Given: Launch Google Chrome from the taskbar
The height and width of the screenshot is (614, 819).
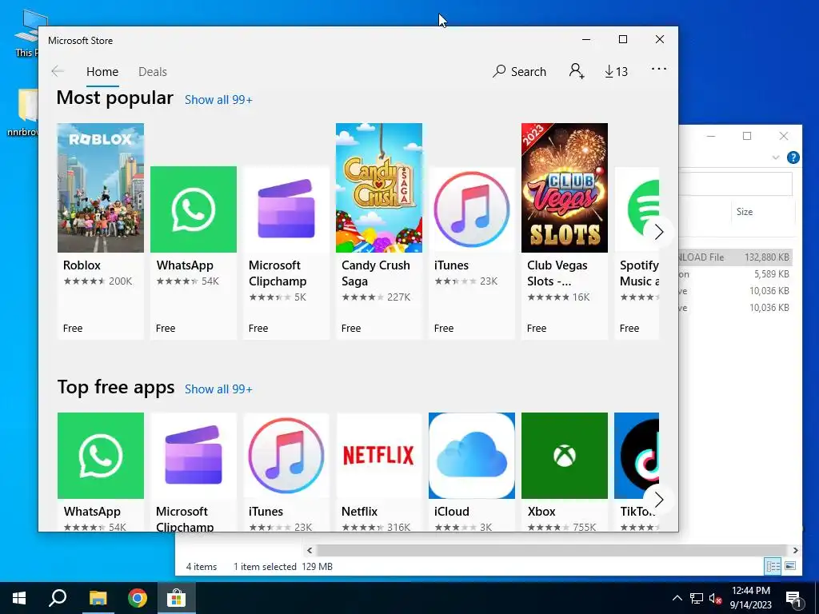Looking at the screenshot, I should (x=138, y=598).
